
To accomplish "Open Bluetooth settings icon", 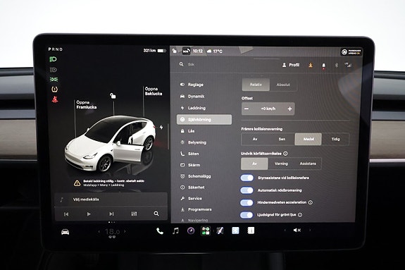I will tap(336, 65).
